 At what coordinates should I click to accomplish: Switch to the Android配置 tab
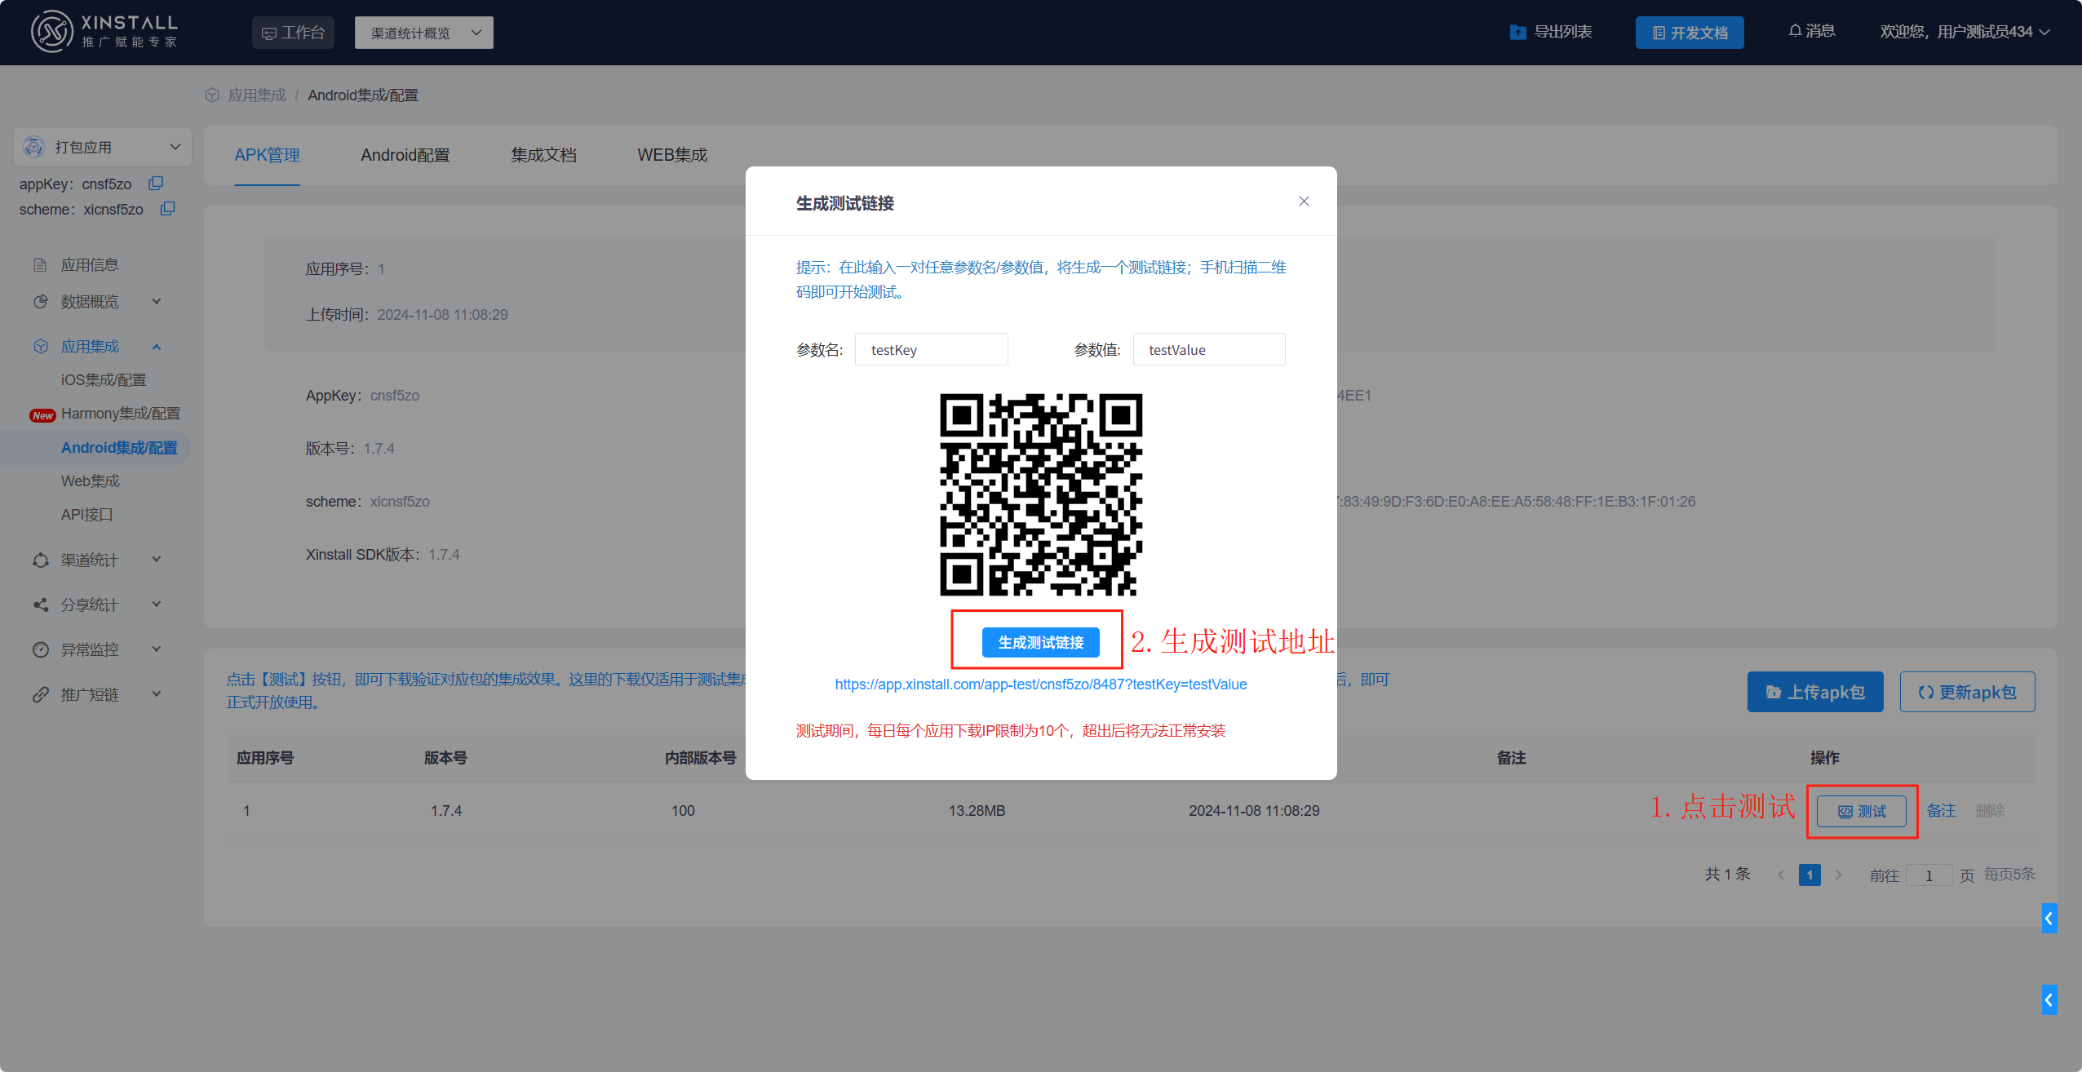[405, 155]
